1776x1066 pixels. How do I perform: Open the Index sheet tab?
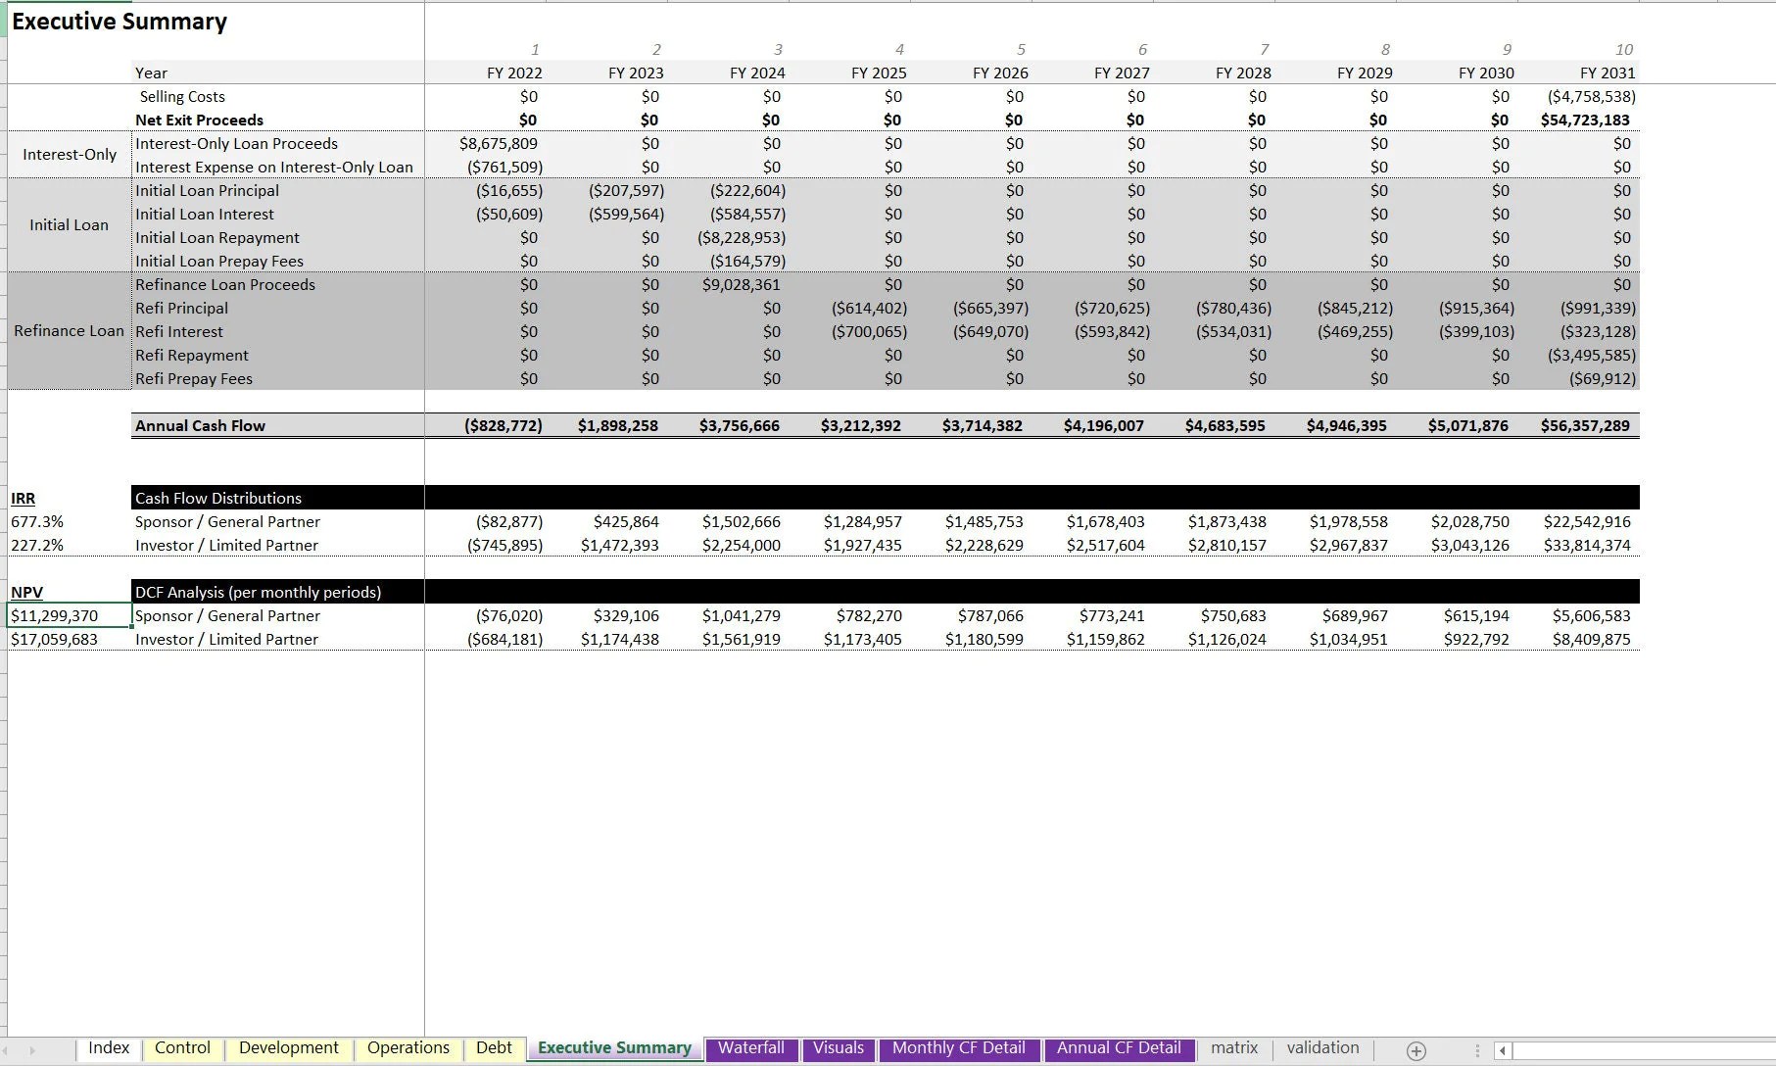109,1047
